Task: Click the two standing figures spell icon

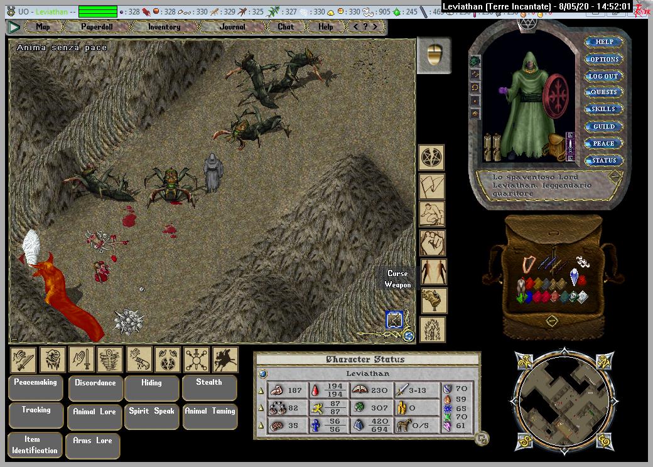Action: click(433, 272)
